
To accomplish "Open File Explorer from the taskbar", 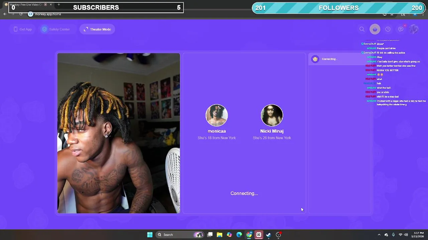I will (x=220, y=235).
